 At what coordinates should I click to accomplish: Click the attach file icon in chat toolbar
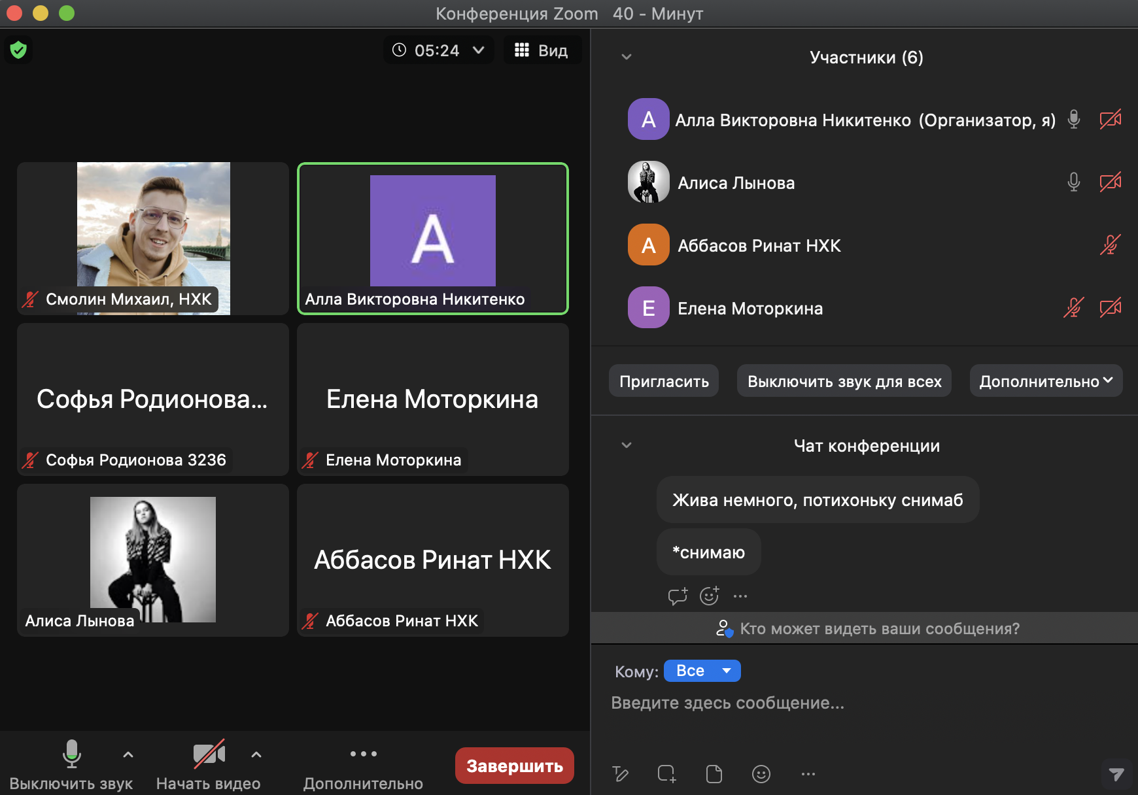point(714,774)
